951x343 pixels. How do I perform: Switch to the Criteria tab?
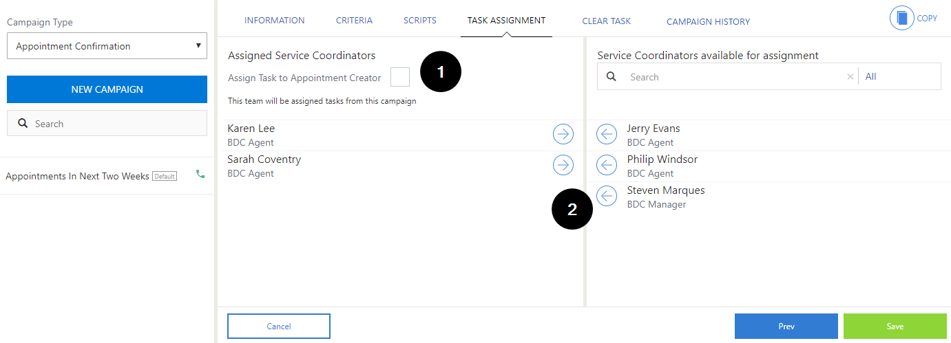(354, 21)
